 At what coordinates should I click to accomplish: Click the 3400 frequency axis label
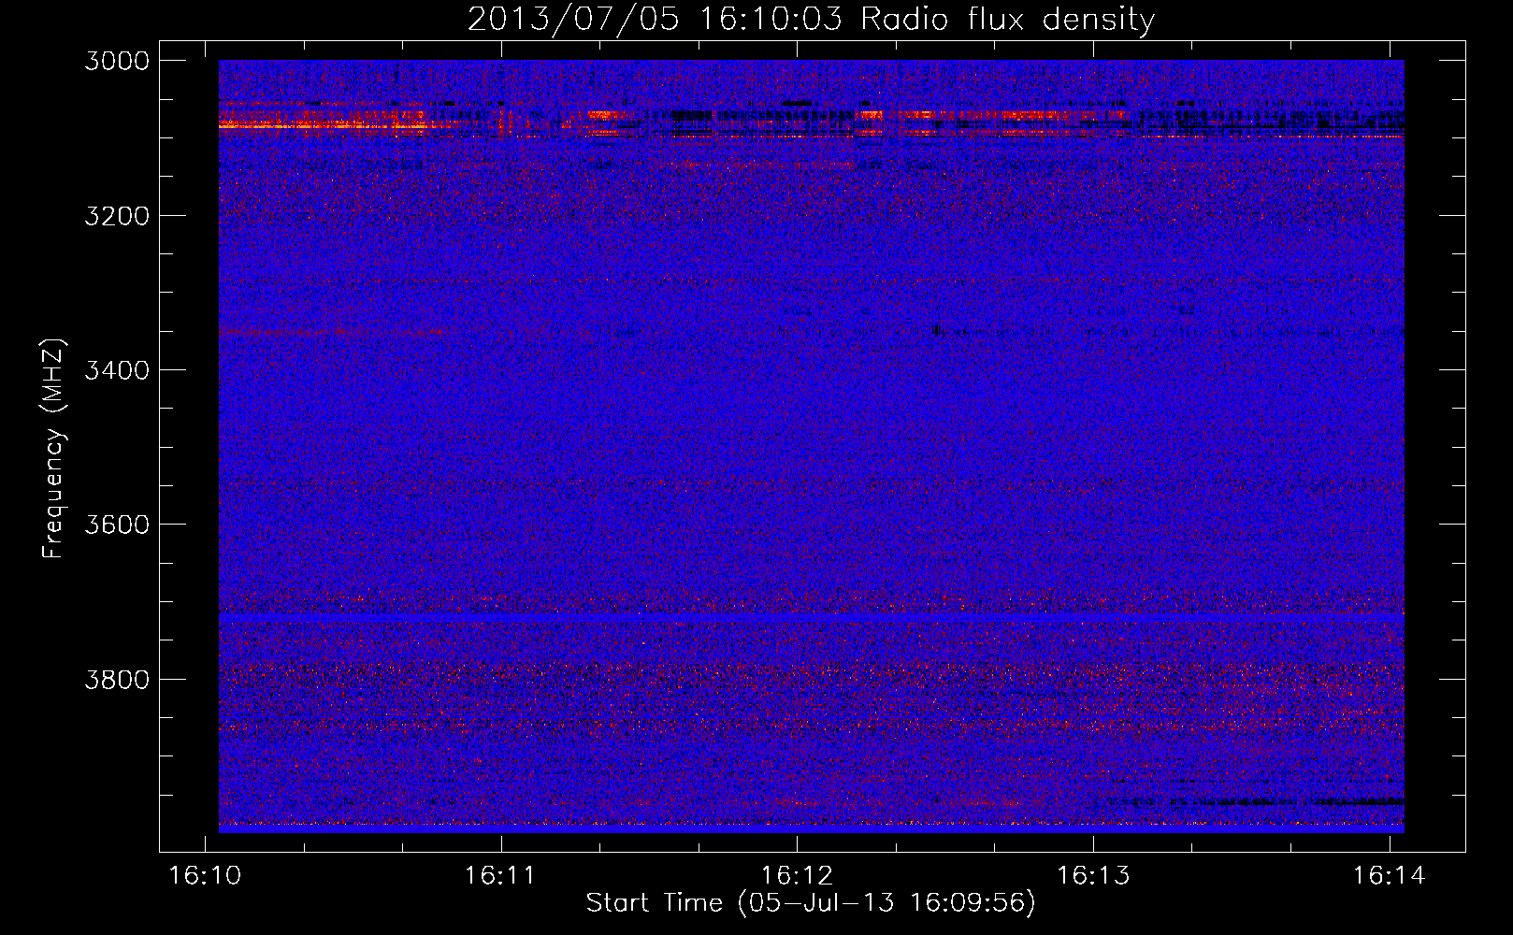[x=117, y=370]
